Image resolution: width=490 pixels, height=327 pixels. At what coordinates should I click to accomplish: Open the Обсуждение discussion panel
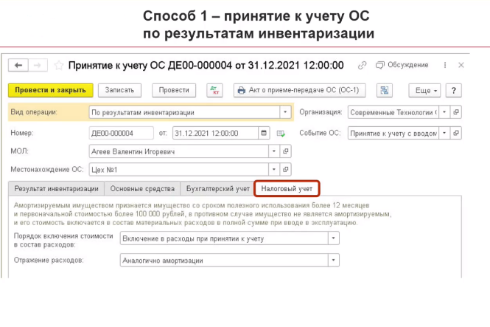click(x=402, y=65)
